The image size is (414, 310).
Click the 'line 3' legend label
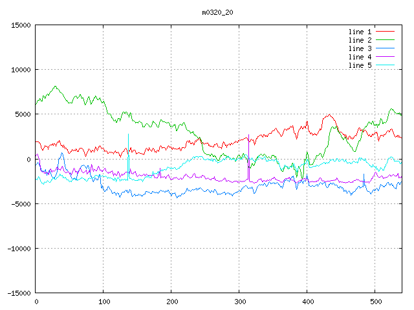tap(360, 48)
